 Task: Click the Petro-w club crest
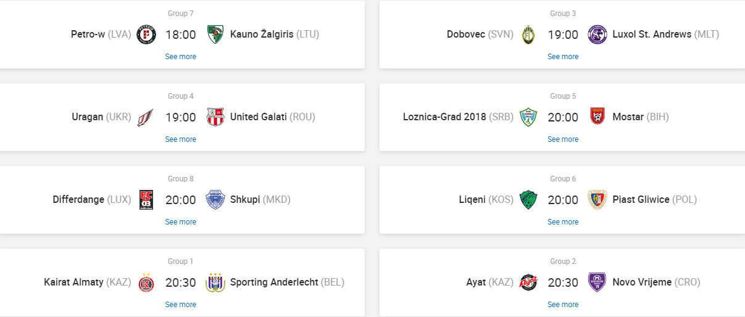(x=146, y=35)
